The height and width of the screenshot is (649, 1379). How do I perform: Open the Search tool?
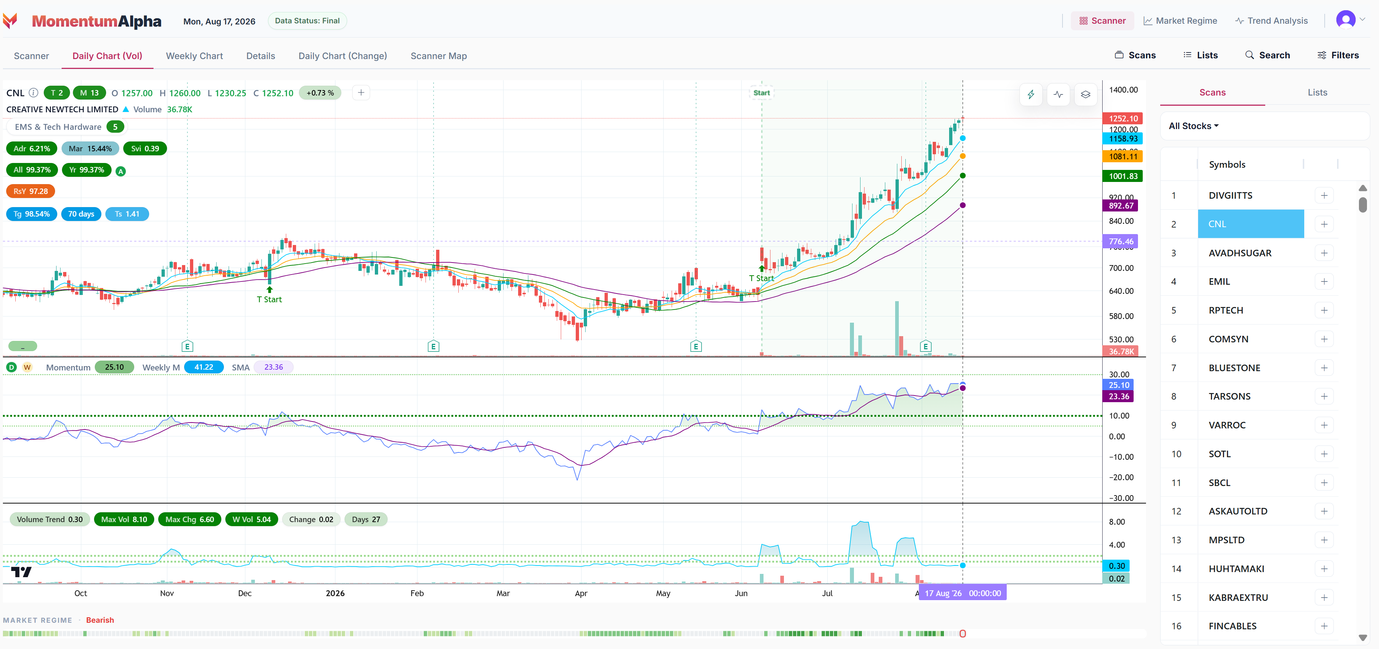coord(1267,55)
